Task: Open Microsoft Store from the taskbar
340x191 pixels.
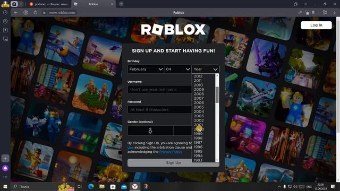Action: [x=113, y=186]
